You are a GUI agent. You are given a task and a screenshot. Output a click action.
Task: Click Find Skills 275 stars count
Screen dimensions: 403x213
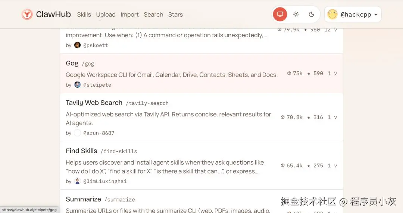[x=318, y=165]
